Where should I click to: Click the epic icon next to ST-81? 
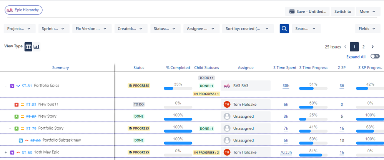(x=12, y=86)
